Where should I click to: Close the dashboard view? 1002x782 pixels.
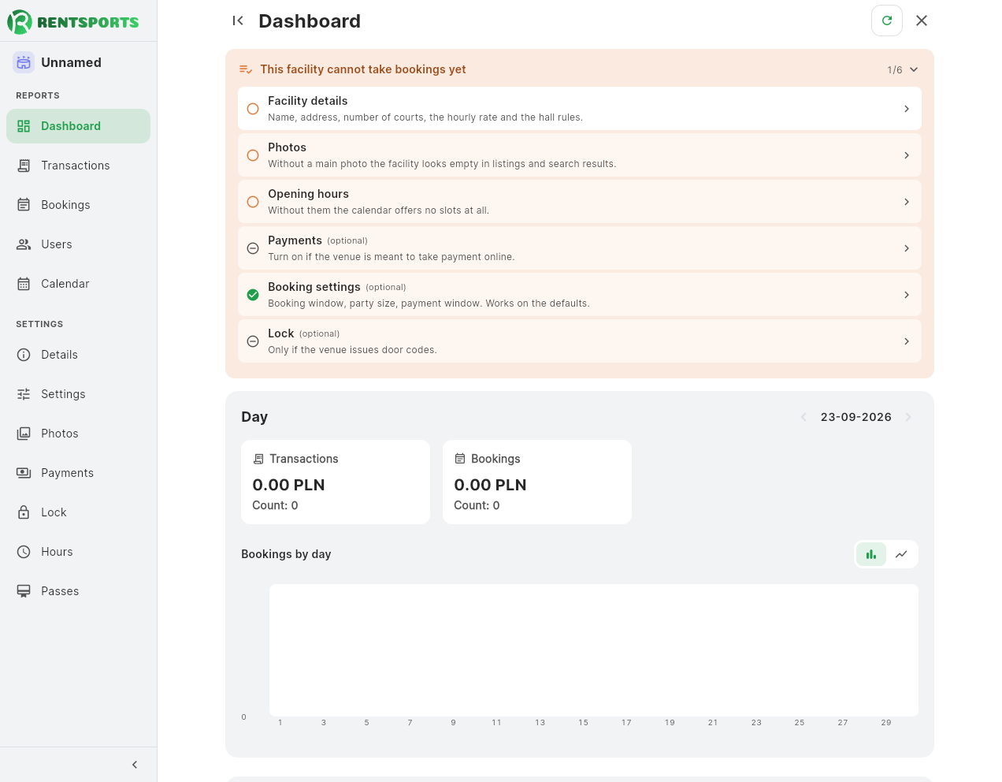[x=922, y=20]
